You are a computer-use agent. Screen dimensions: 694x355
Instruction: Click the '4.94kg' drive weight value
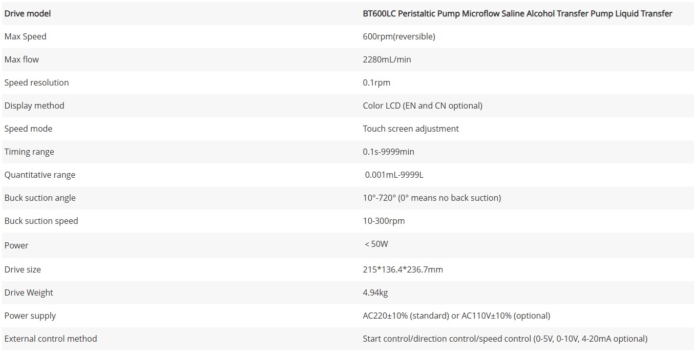[x=375, y=293]
